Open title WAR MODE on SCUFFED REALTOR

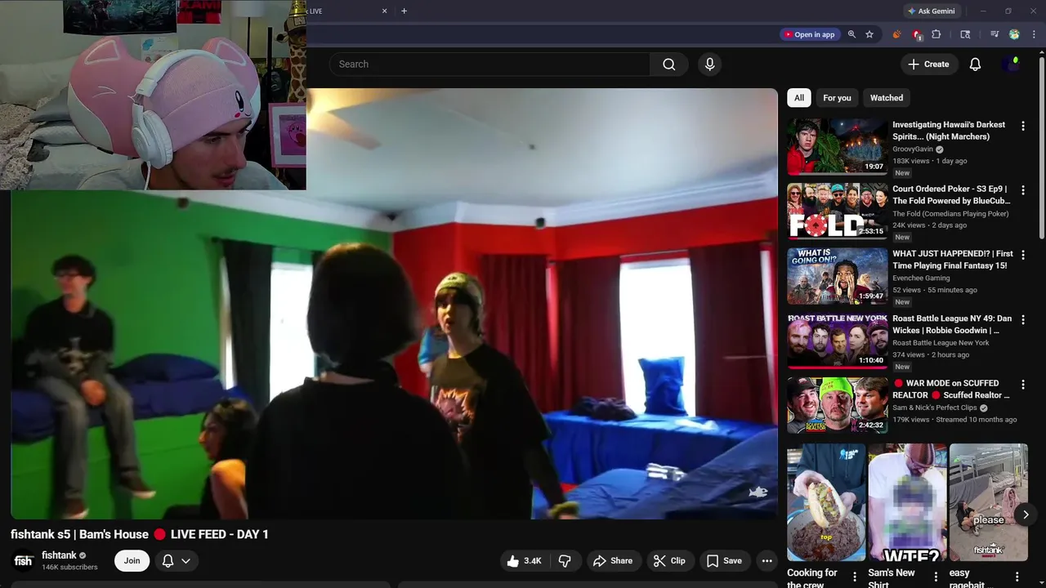[951, 389]
